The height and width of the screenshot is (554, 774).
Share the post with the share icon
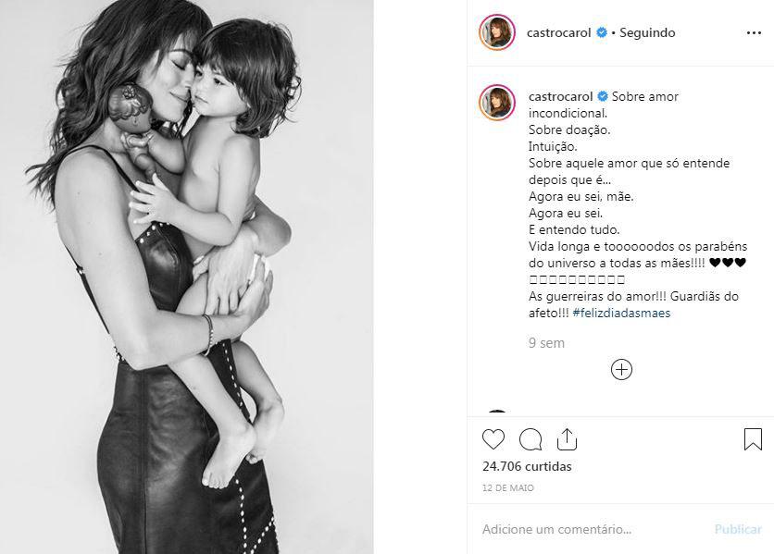point(567,439)
